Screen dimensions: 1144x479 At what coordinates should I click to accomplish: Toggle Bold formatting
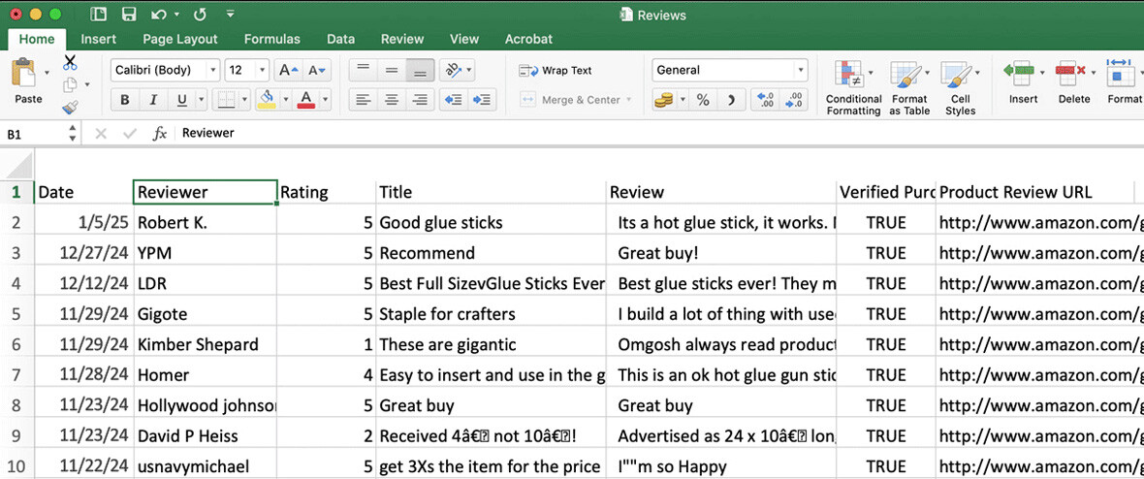[x=125, y=99]
